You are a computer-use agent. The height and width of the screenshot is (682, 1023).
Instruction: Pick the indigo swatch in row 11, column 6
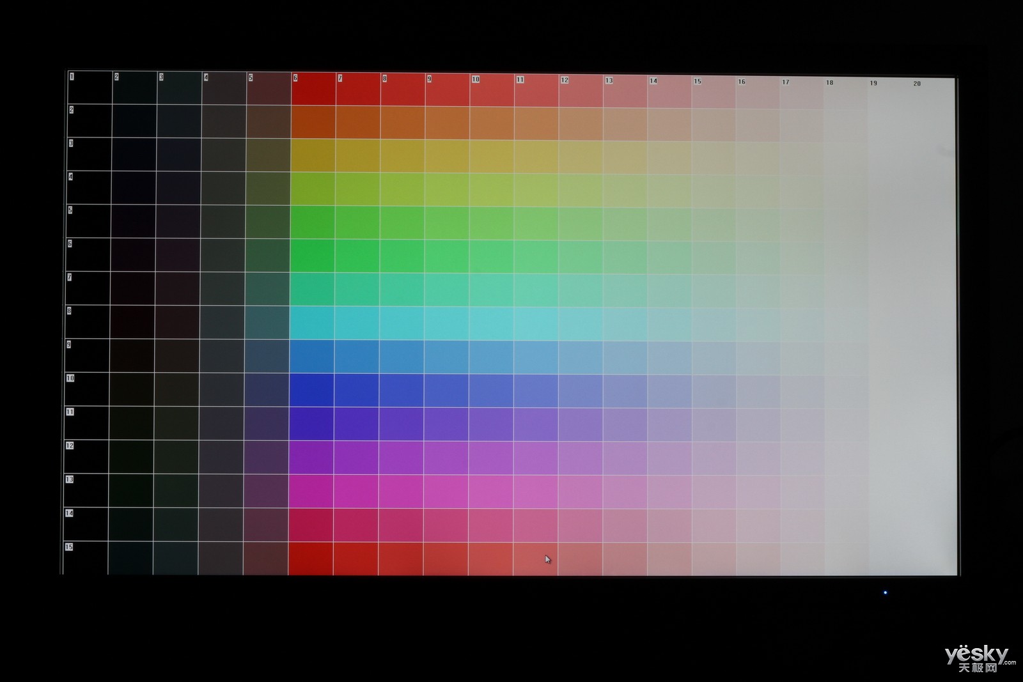point(311,424)
